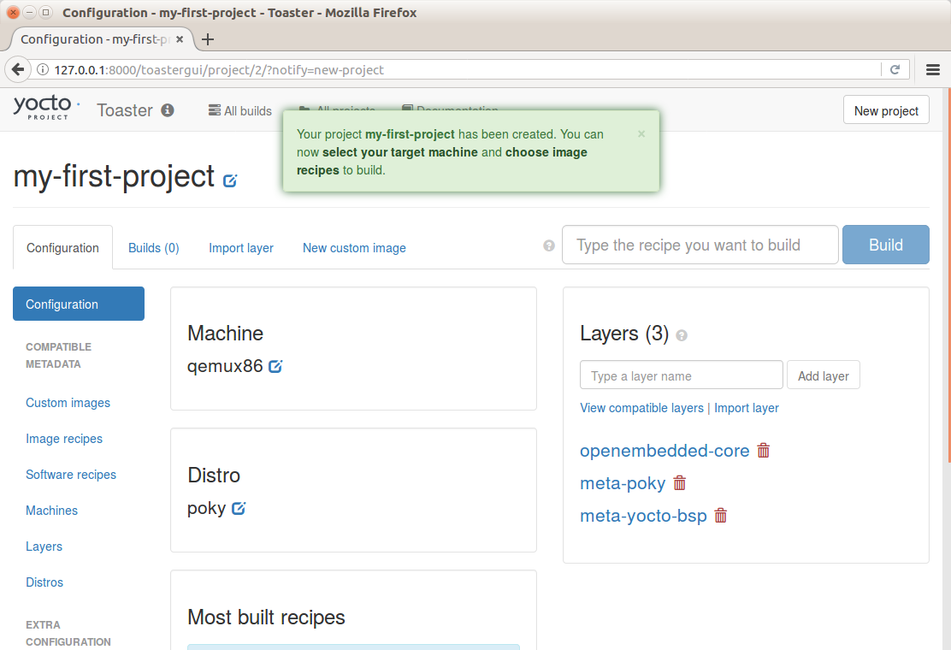Remove the meta-yocto-bsp layer via trash icon
The image size is (951, 650).
click(x=721, y=516)
